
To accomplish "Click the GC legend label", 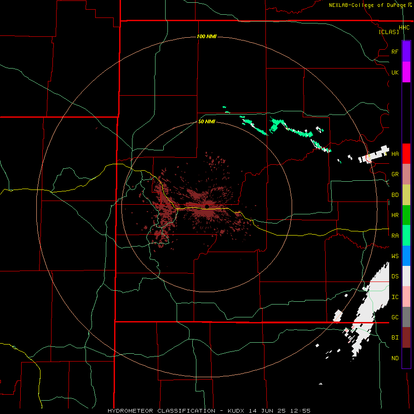I will pos(395,317).
